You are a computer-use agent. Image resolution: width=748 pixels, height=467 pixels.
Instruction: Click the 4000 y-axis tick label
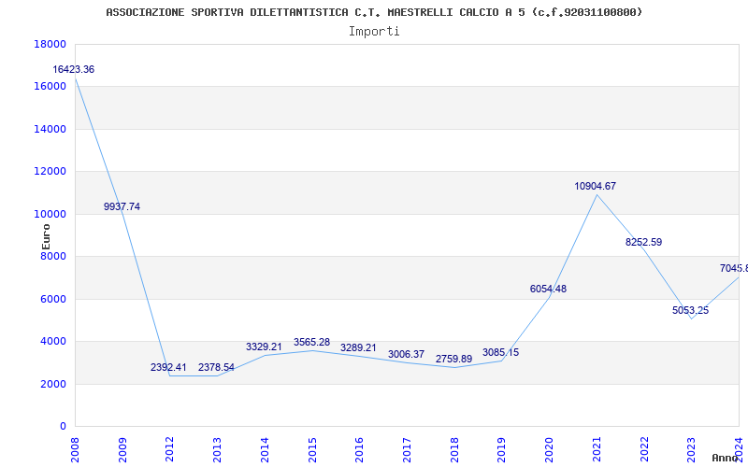point(53,341)
